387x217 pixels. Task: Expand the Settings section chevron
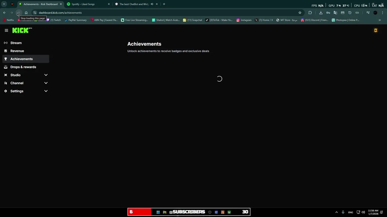[x=46, y=91]
